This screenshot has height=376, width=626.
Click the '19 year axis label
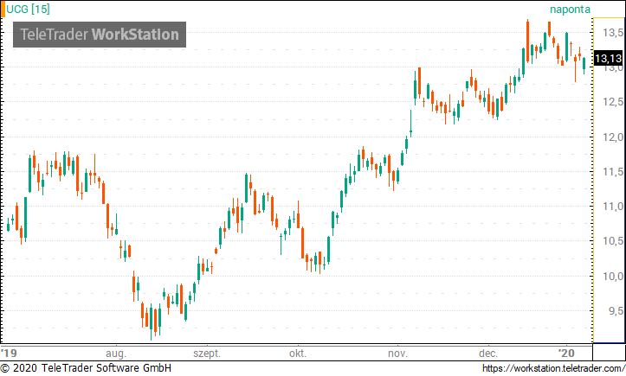coord(9,354)
